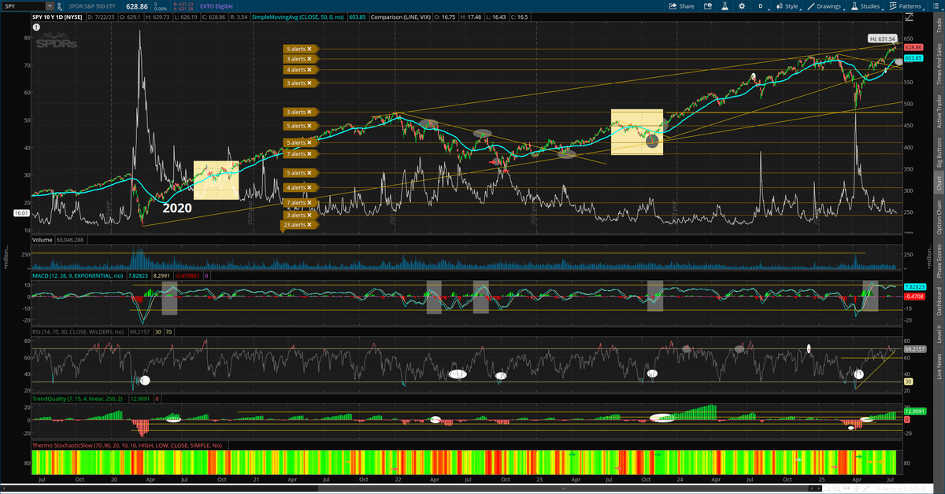
Task: Click the 628.86 last price bubble on axis
Action: (x=913, y=47)
